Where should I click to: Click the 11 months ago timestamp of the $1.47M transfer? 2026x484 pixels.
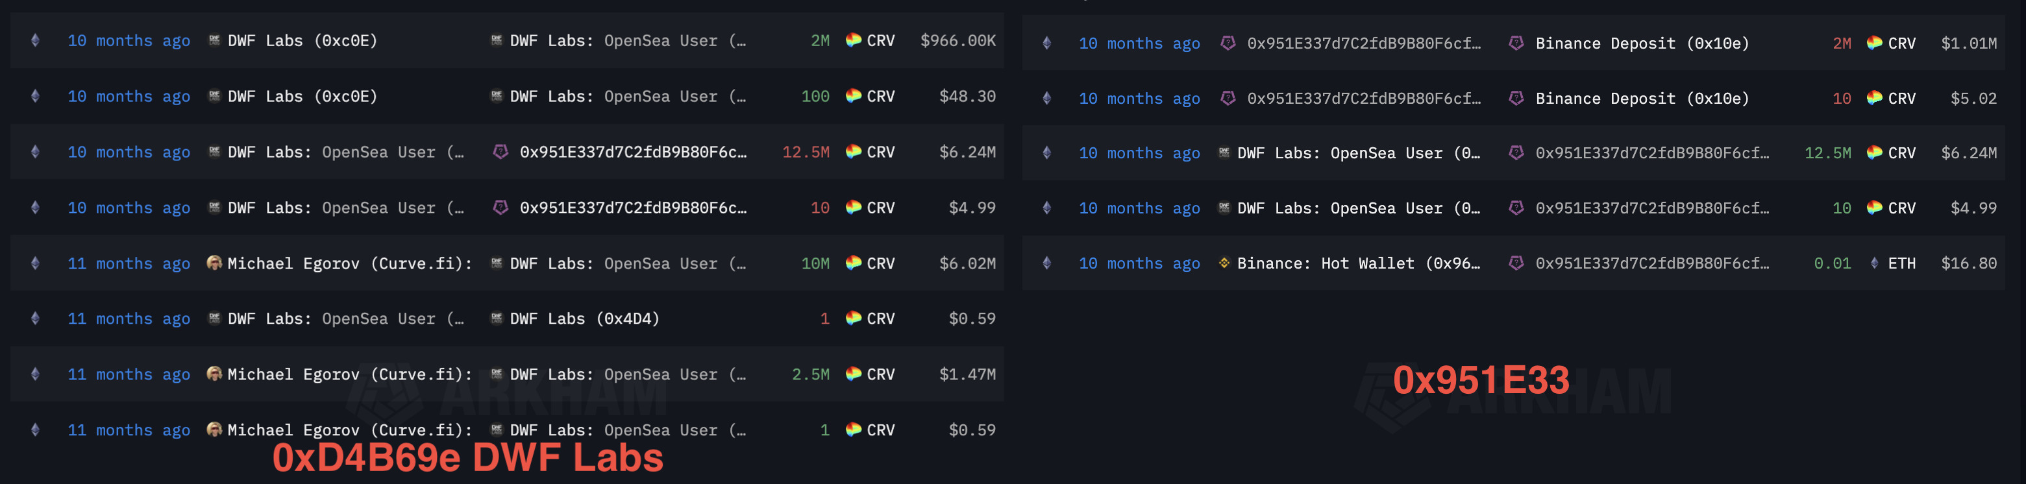click(129, 374)
